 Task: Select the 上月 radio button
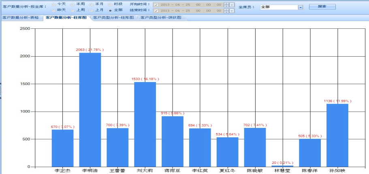pos(92,10)
